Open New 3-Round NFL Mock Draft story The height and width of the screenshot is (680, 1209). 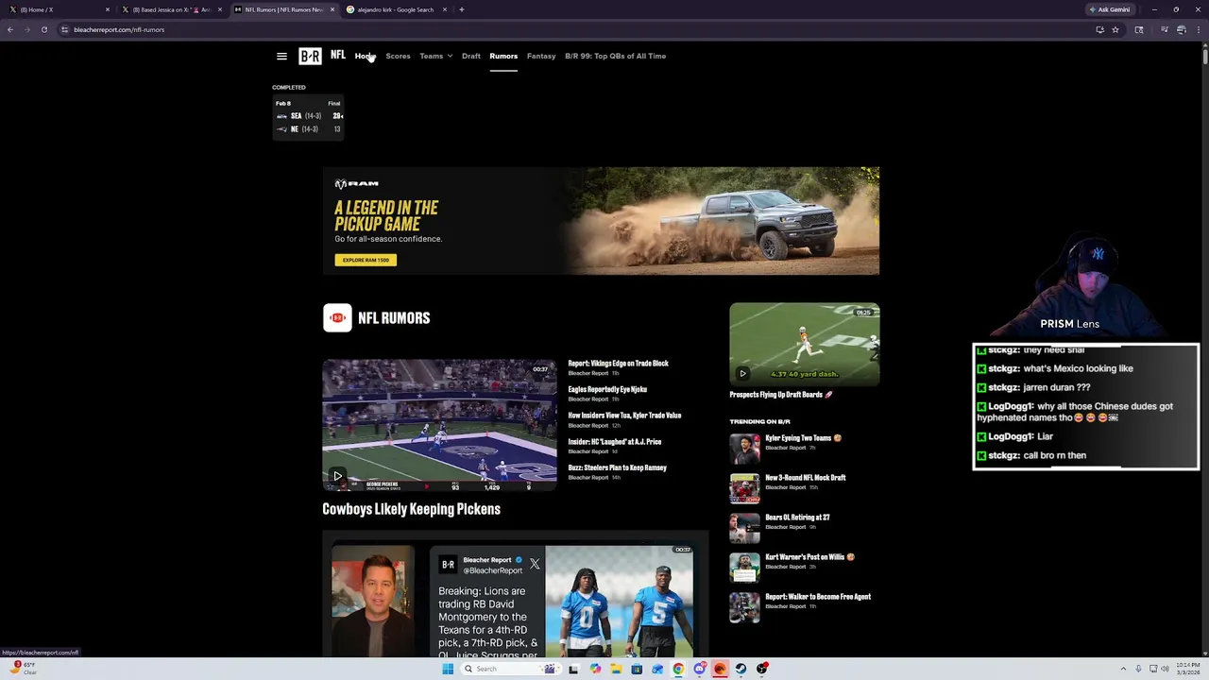805,478
